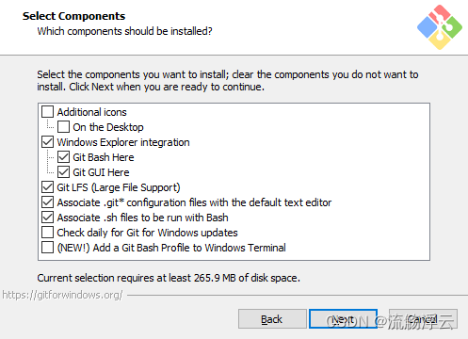Continue with the Next button
Viewport: 468px width, 339px height.
click(x=343, y=319)
